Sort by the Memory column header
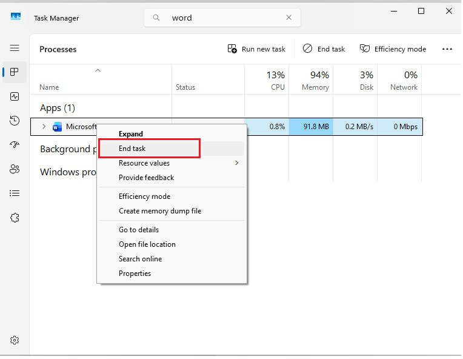The image size is (463, 359). [311, 80]
